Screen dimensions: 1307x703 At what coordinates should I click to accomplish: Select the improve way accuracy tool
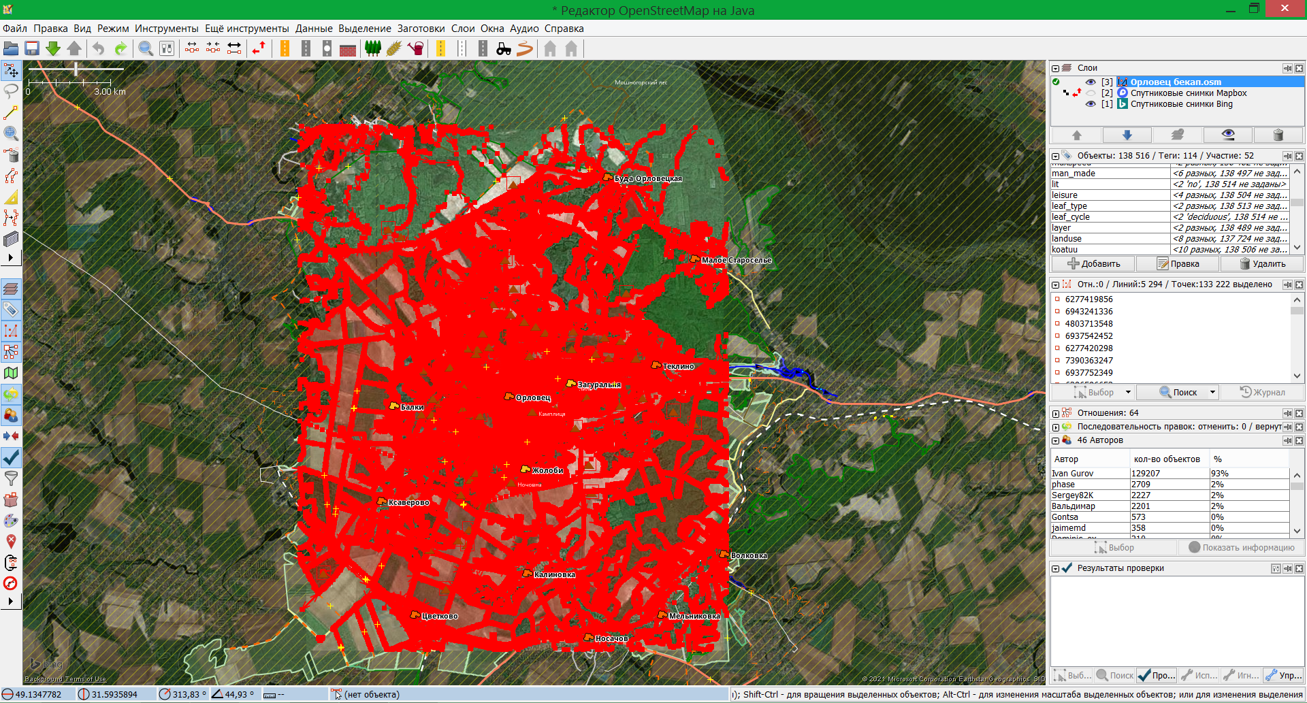(x=11, y=176)
